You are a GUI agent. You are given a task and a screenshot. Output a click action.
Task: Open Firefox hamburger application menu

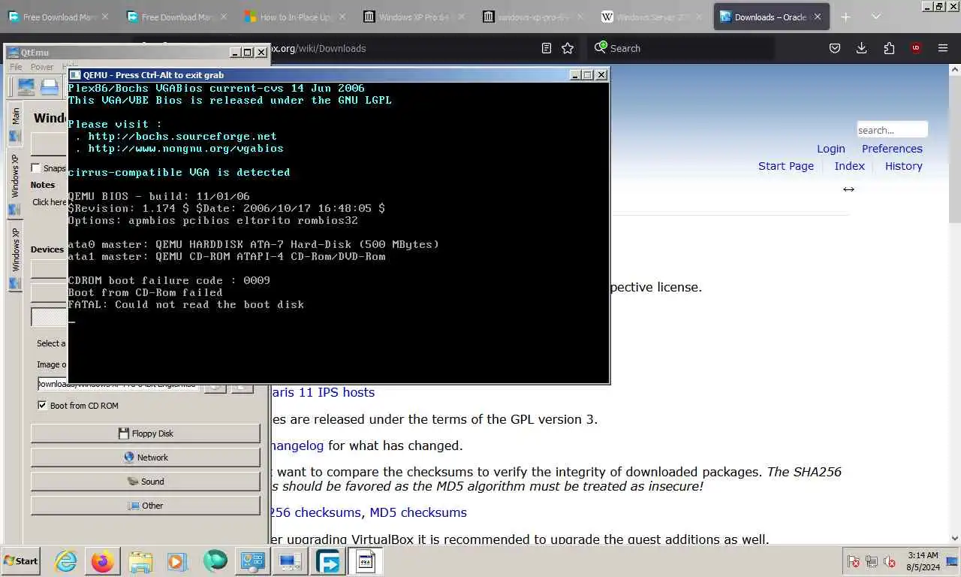tap(943, 48)
